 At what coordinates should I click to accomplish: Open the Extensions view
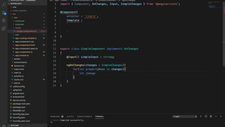tap(4, 28)
